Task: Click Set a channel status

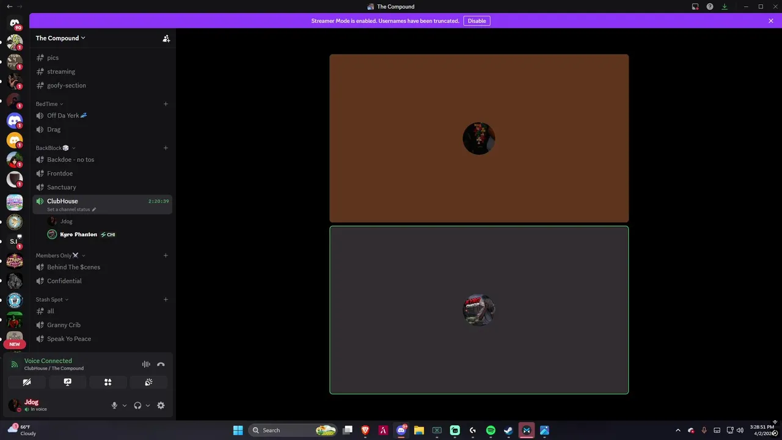Action: 71,210
